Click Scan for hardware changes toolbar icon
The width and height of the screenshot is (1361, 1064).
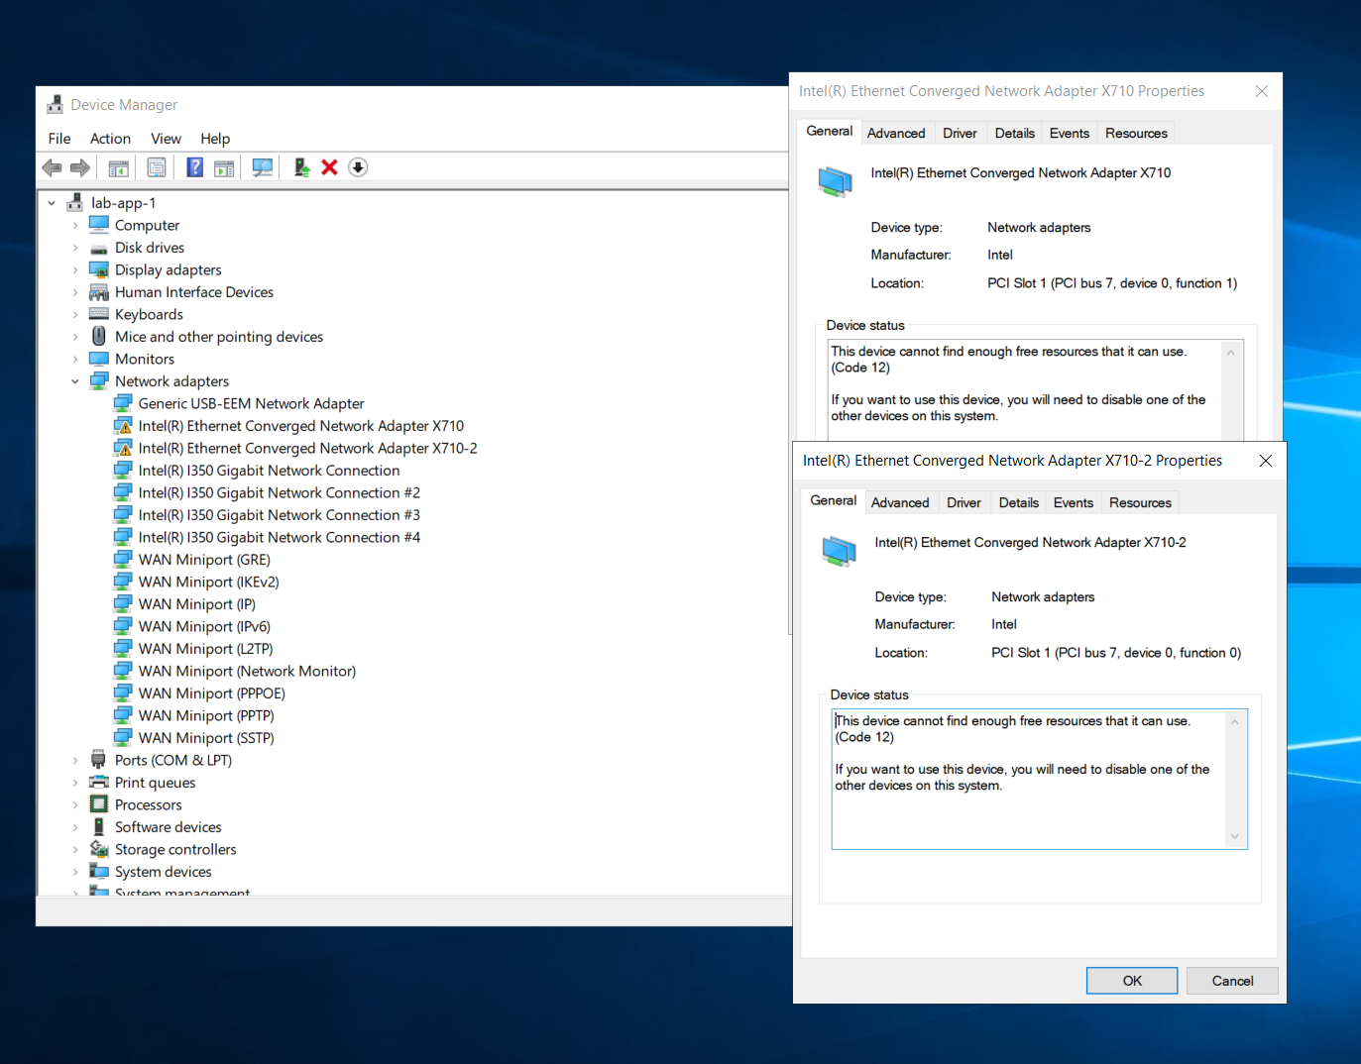pyautogui.click(x=263, y=167)
